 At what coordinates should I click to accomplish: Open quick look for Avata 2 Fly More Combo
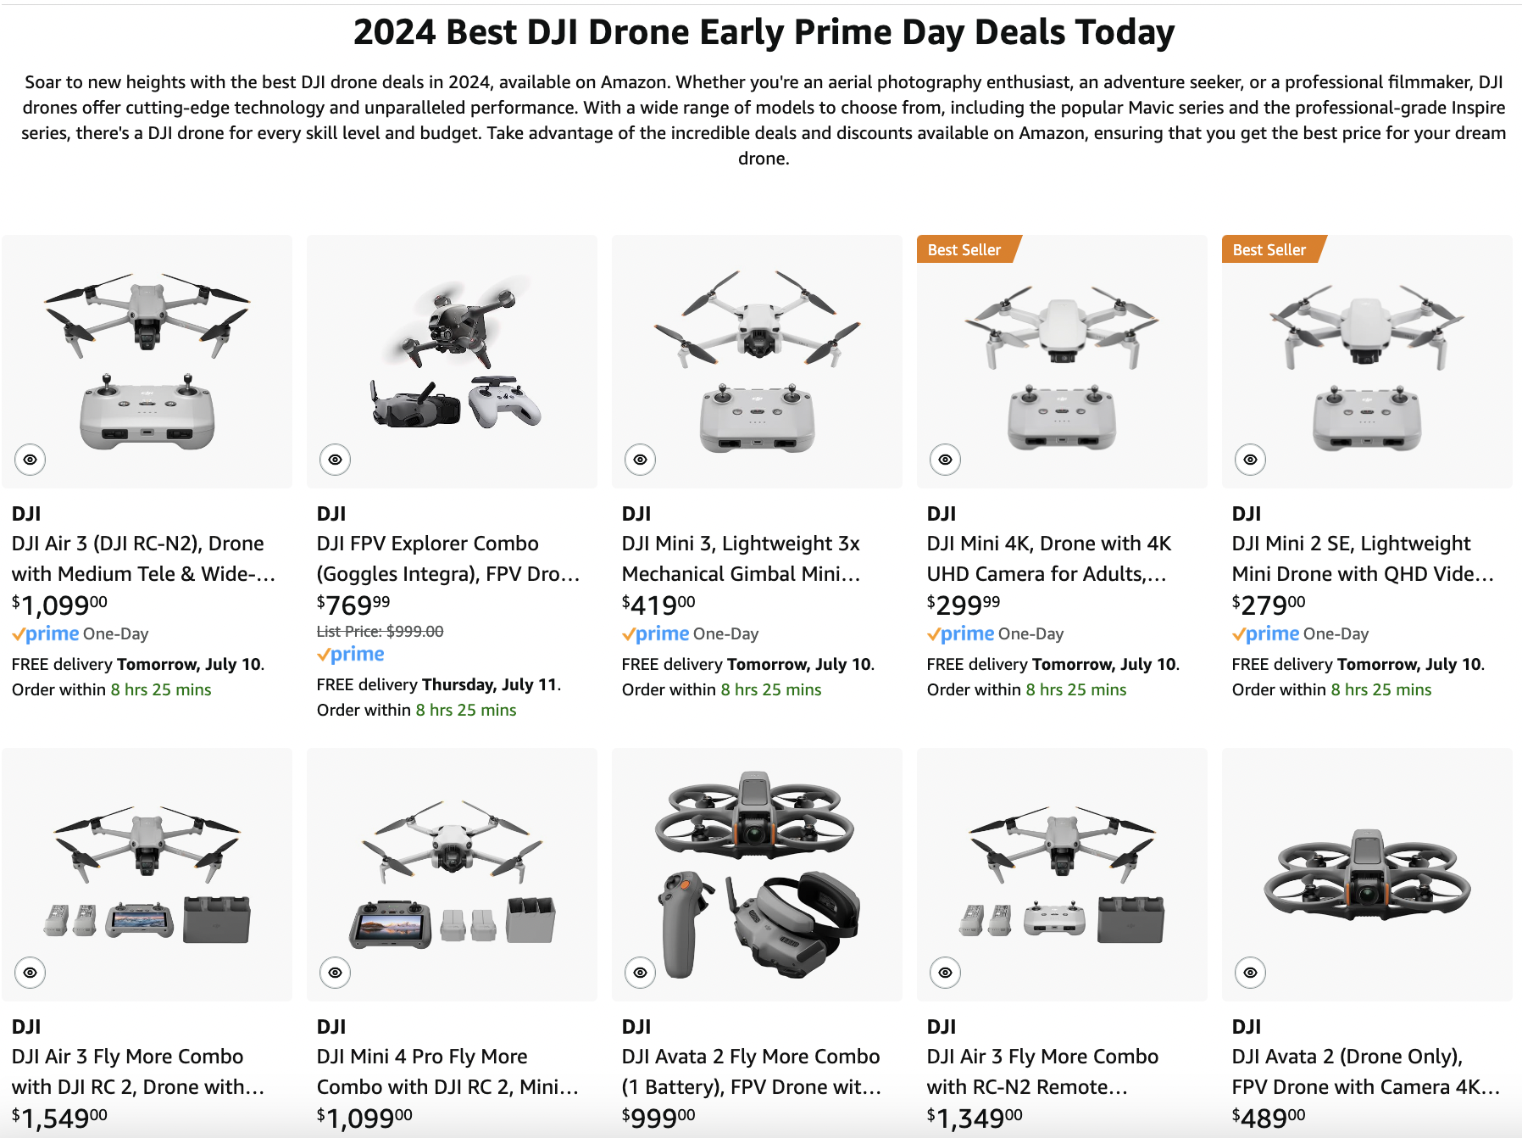click(641, 973)
